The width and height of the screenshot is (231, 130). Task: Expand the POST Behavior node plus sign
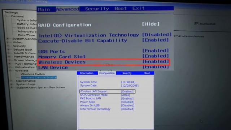10,64
